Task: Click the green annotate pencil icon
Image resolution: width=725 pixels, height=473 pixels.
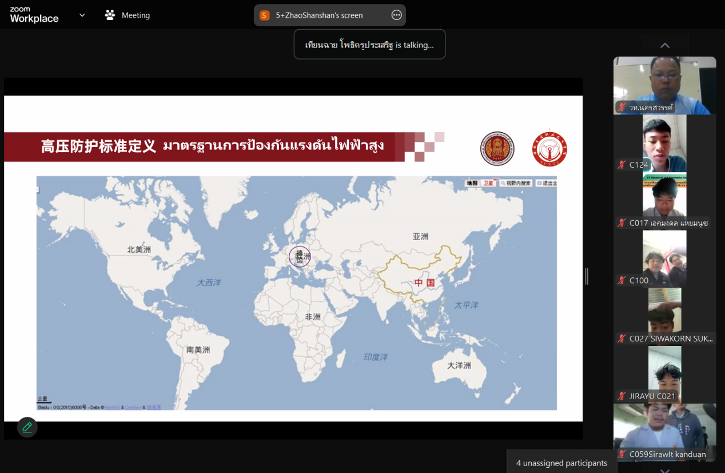Action: (x=27, y=427)
